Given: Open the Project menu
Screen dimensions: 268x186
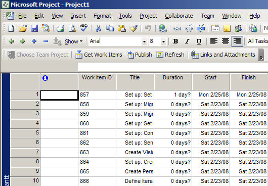Looking at the screenshot, I should [148, 16].
